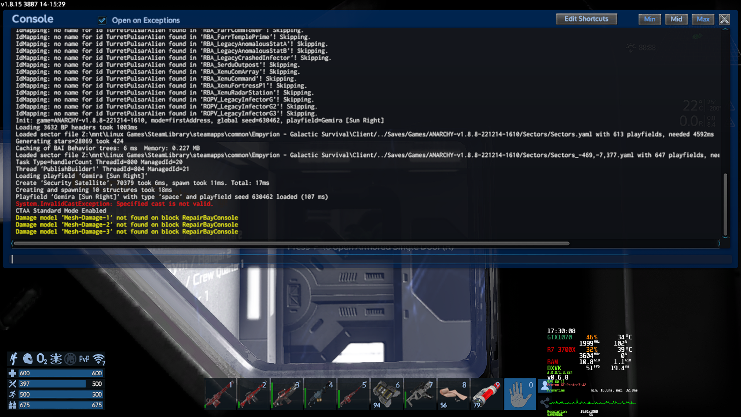Select hotbar slot 6 item with 94

pyautogui.click(x=387, y=394)
